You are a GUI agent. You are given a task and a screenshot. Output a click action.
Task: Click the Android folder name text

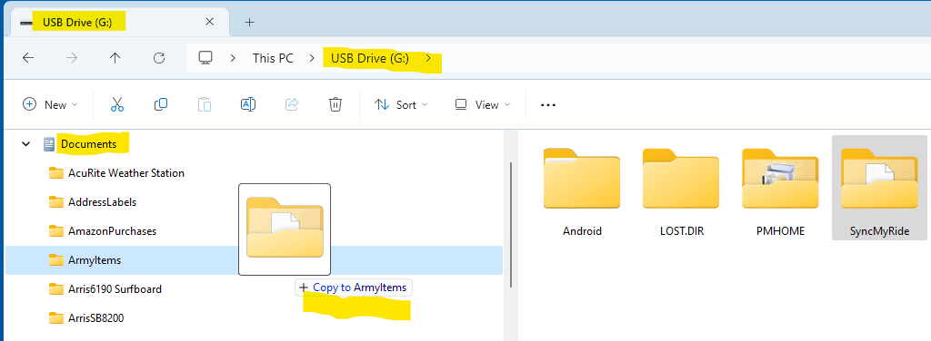pos(583,231)
